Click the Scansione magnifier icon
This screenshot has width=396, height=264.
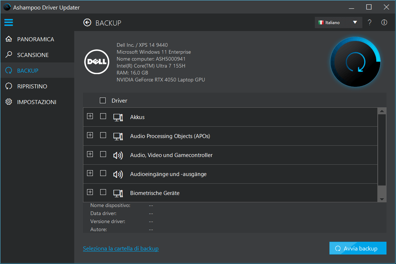9,55
